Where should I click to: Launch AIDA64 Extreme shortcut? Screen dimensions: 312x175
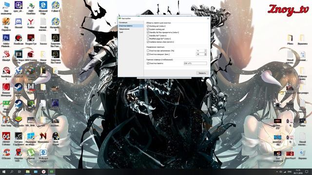point(6,139)
